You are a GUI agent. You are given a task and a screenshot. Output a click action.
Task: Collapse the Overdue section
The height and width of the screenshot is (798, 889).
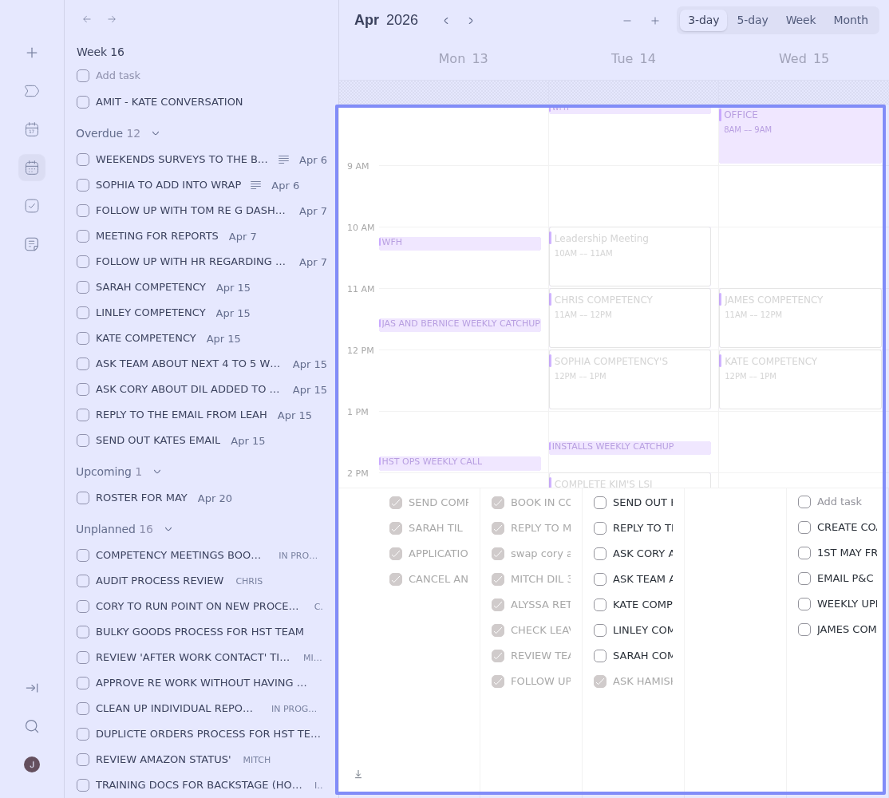point(156,133)
